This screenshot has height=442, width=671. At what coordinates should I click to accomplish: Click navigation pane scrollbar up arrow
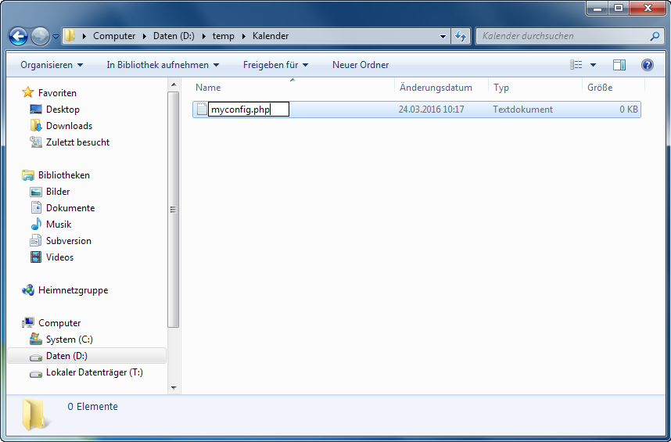(x=174, y=84)
